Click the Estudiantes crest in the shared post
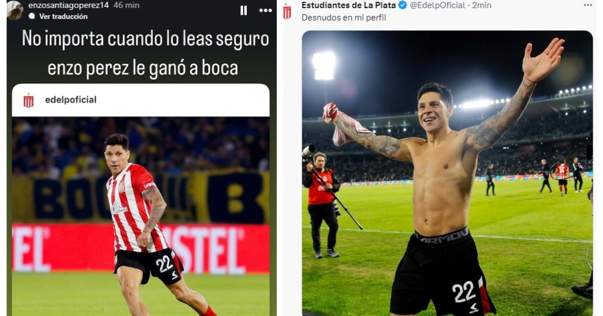 point(29,100)
